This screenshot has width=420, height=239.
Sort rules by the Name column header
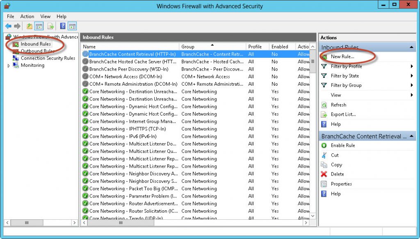(130, 47)
